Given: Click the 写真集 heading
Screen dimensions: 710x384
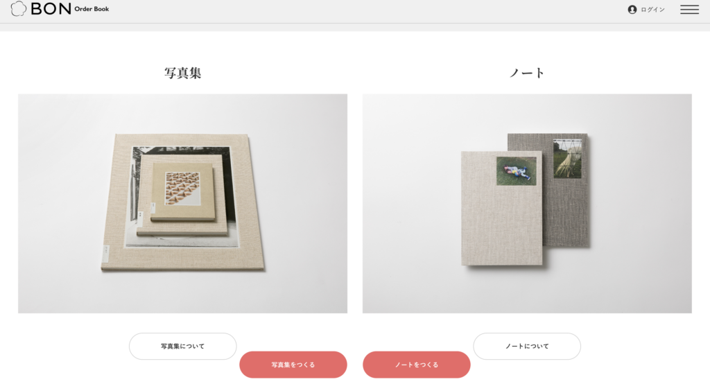Looking at the screenshot, I should (183, 73).
